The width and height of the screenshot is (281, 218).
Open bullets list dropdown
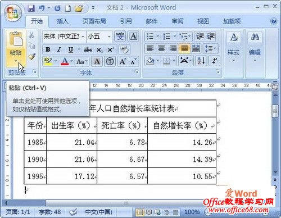click(157, 36)
